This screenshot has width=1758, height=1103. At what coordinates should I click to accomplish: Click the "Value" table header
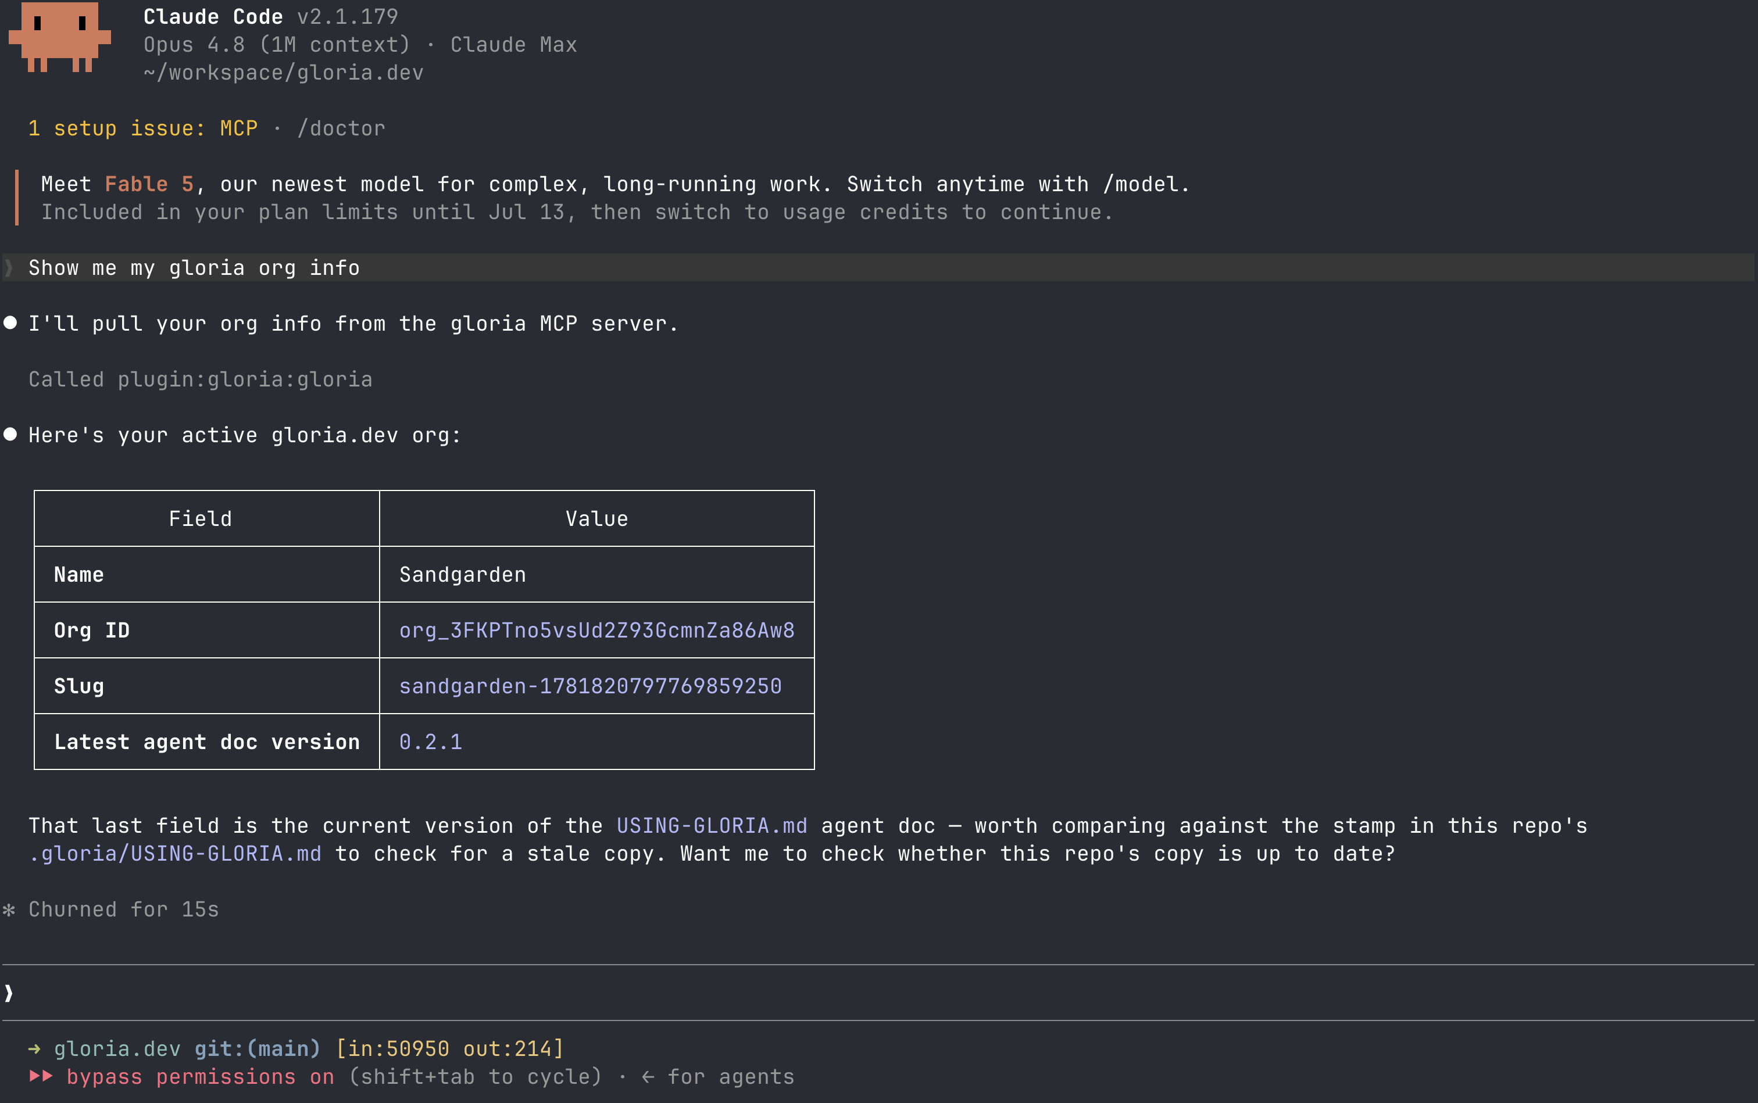pos(596,519)
